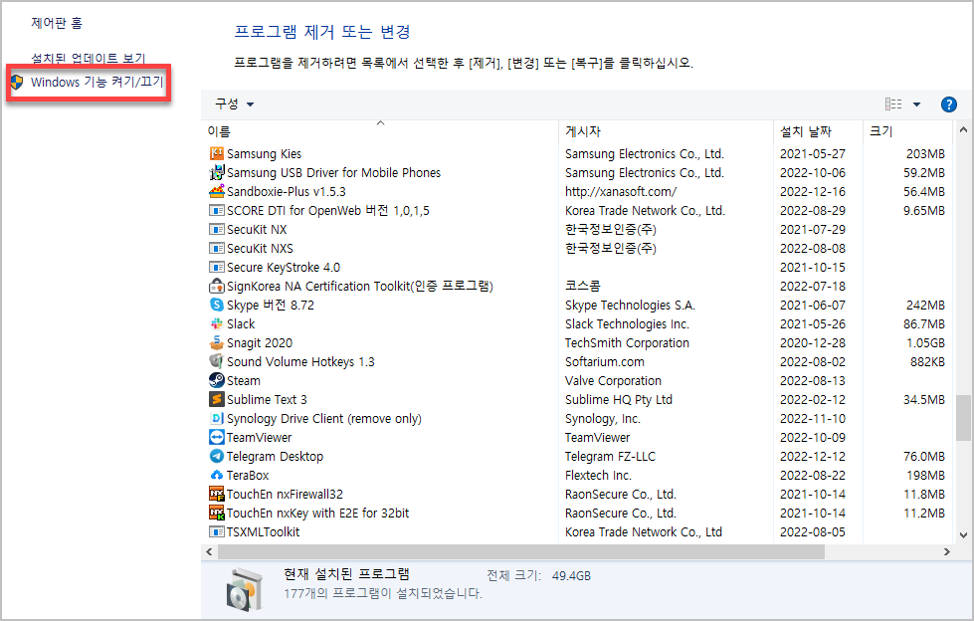This screenshot has width=974, height=621.
Task: Open Windows 기능 켜기/끄기 link
Action: 97,82
